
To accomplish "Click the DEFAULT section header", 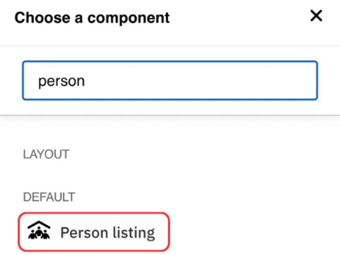I will (49, 197).
